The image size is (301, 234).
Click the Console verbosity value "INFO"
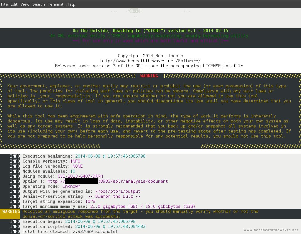(x=75, y=161)
